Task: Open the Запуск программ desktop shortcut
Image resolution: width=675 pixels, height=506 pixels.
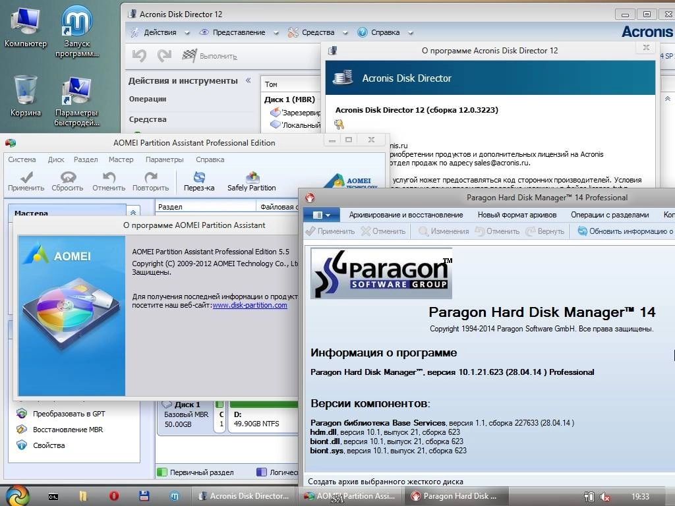Action: coord(76,31)
